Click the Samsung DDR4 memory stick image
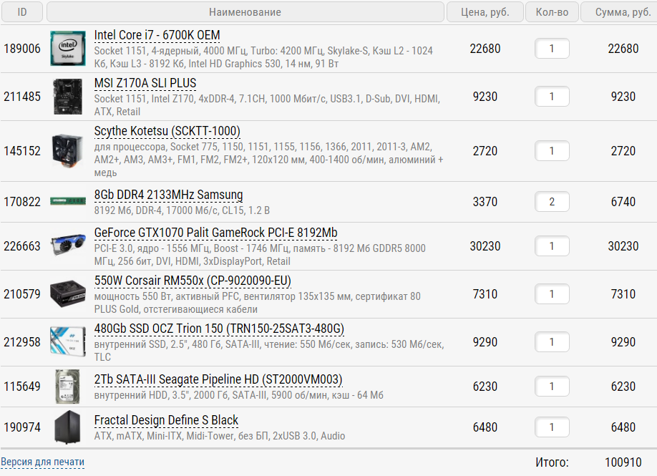Screen dimensions: 657x476 69,202
